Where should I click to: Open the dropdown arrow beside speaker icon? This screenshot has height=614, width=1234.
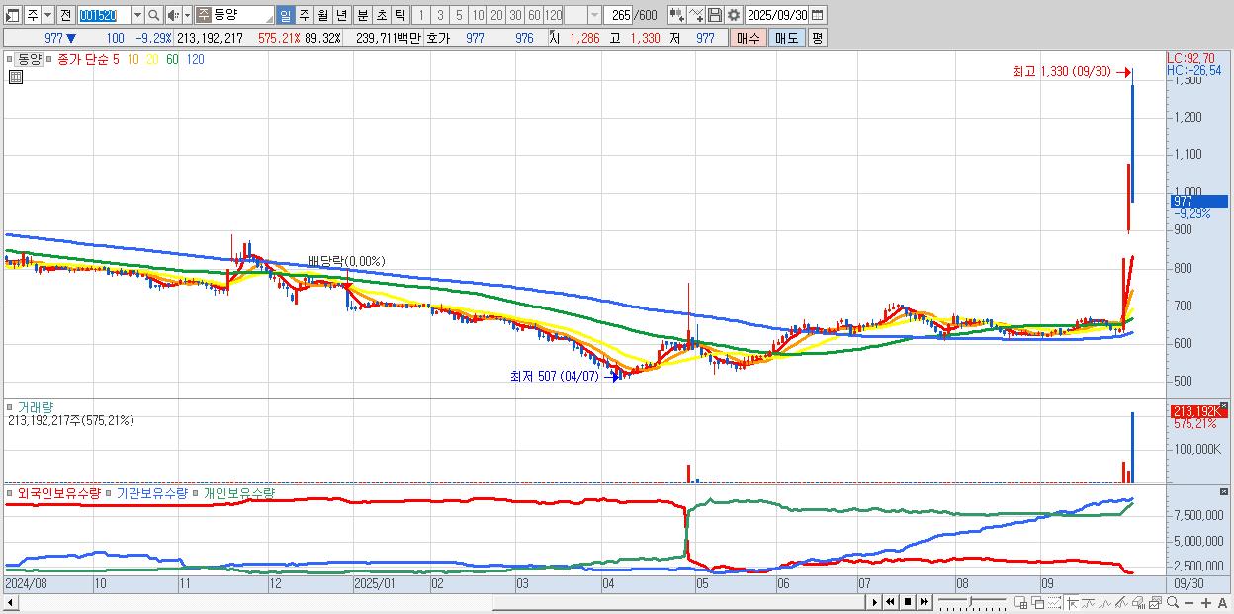pos(187,15)
